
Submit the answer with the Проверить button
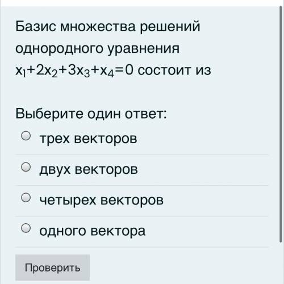[x=52, y=268]
